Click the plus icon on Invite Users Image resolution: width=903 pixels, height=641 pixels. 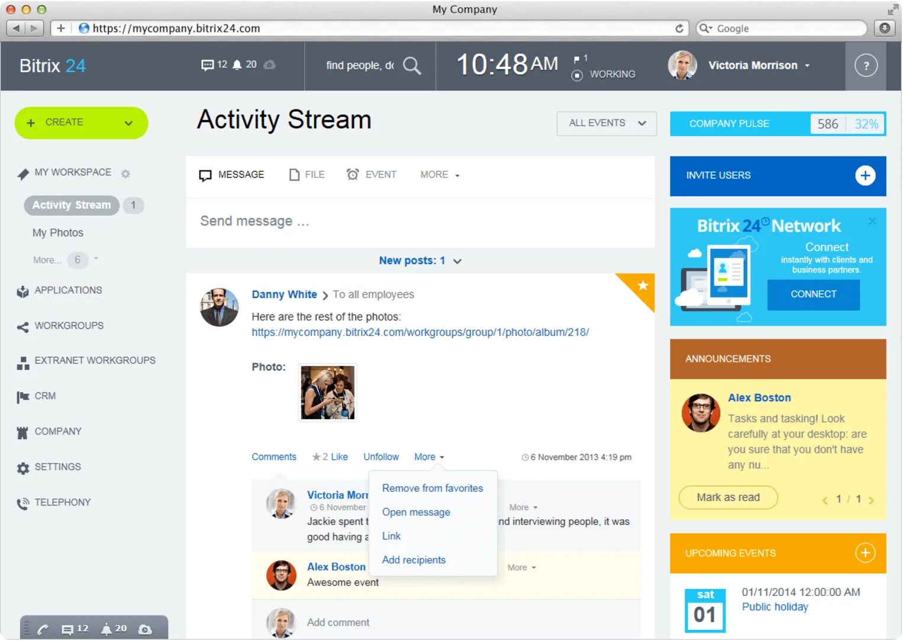pos(865,176)
